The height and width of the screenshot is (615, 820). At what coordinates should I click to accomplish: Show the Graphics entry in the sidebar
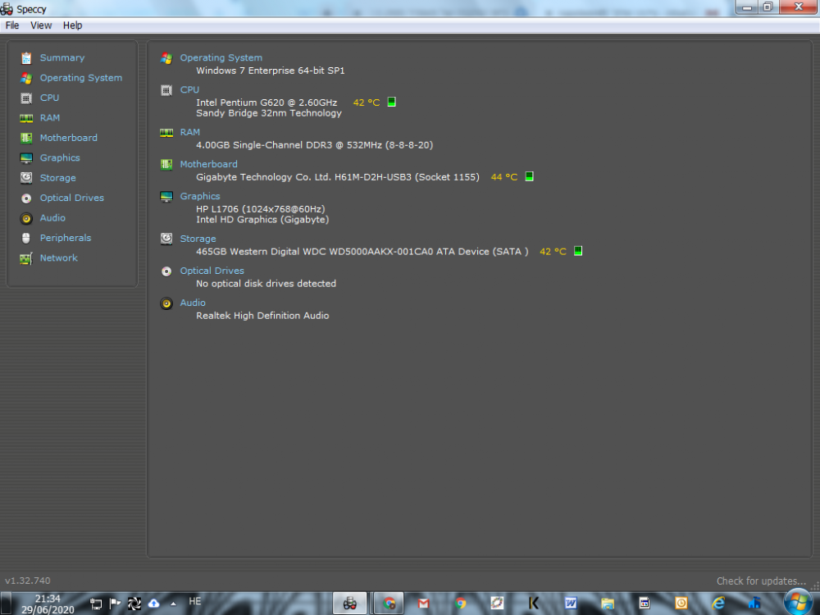[x=60, y=158]
